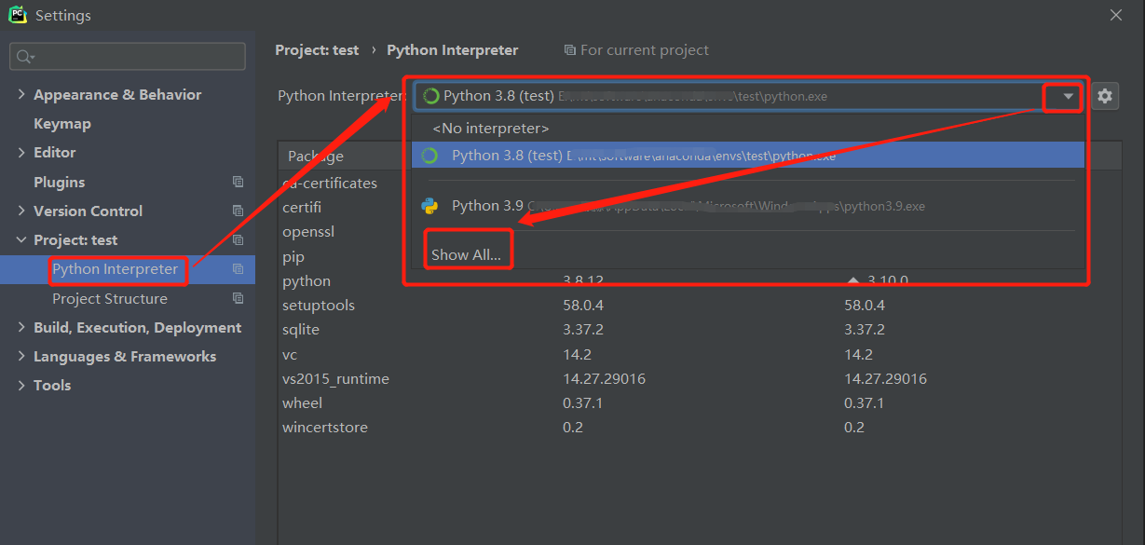Click Project: test breadcrumb link

(317, 50)
